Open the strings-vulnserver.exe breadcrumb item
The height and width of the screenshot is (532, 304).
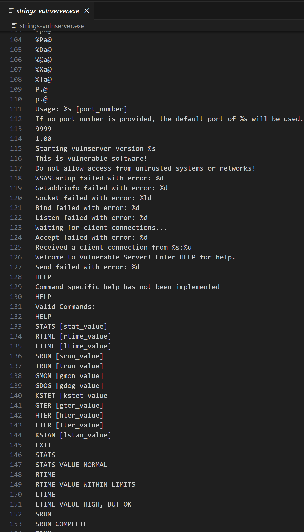pos(52,26)
